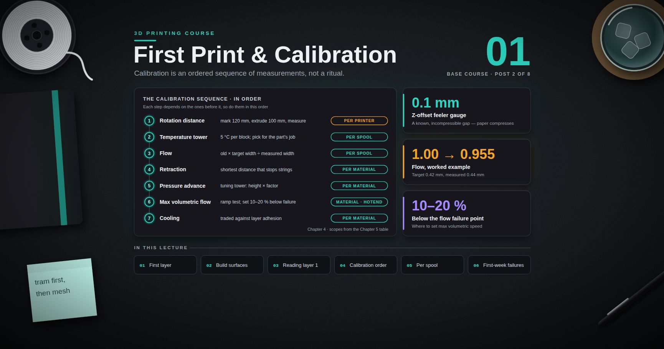Select the PER MATERIAL badge for Pressure advance
Screen dimensions: 664x349
coord(359,186)
